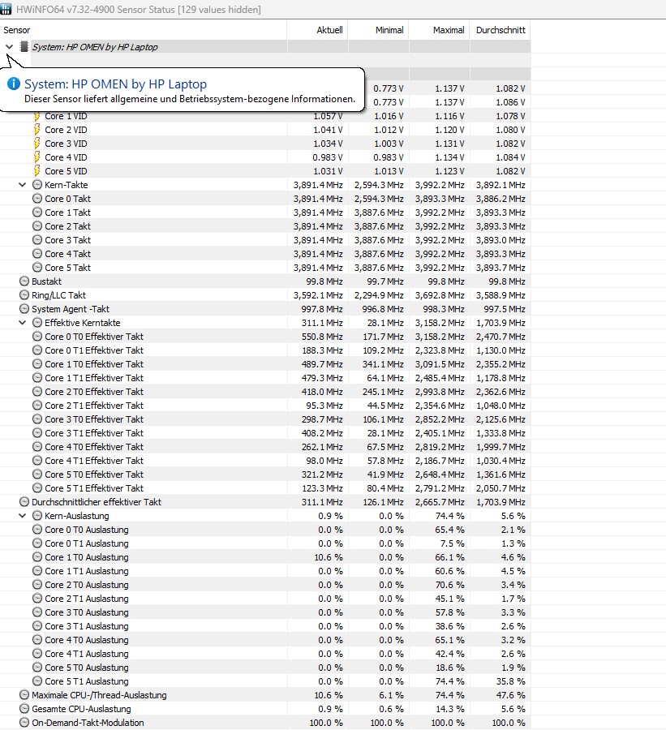Click Core 0 Takt minimum 2,594.3 MHz
The image size is (666, 730).
click(379, 199)
